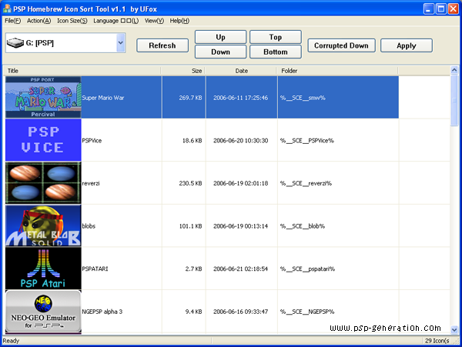Image resolution: width=462 pixels, height=347 pixels.
Task: Click the 29 Icon(s) status count
Action: 437,341
